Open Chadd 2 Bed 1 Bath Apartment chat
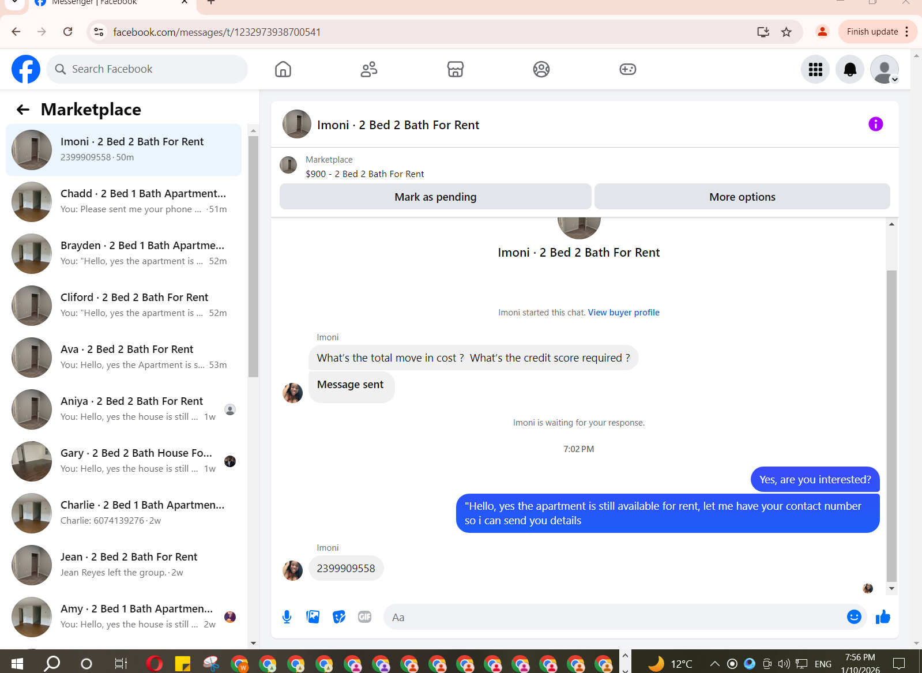922x673 pixels. pyautogui.click(x=124, y=202)
